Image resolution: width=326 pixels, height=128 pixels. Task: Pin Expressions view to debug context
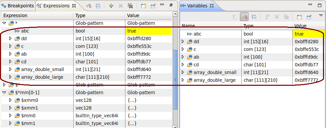click(x=153, y=6)
